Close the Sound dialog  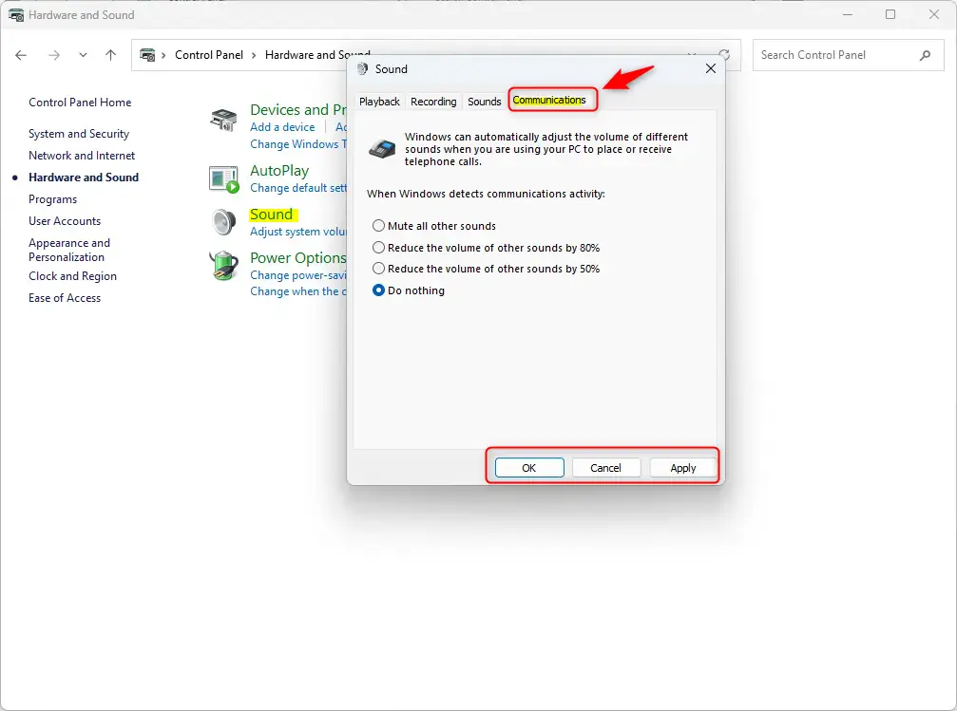[x=711, y=68]
